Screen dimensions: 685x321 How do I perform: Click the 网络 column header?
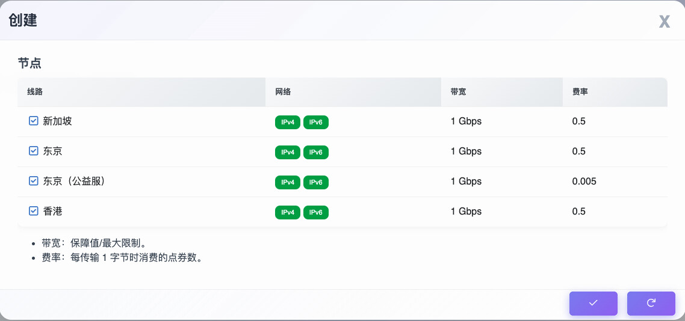353,92
